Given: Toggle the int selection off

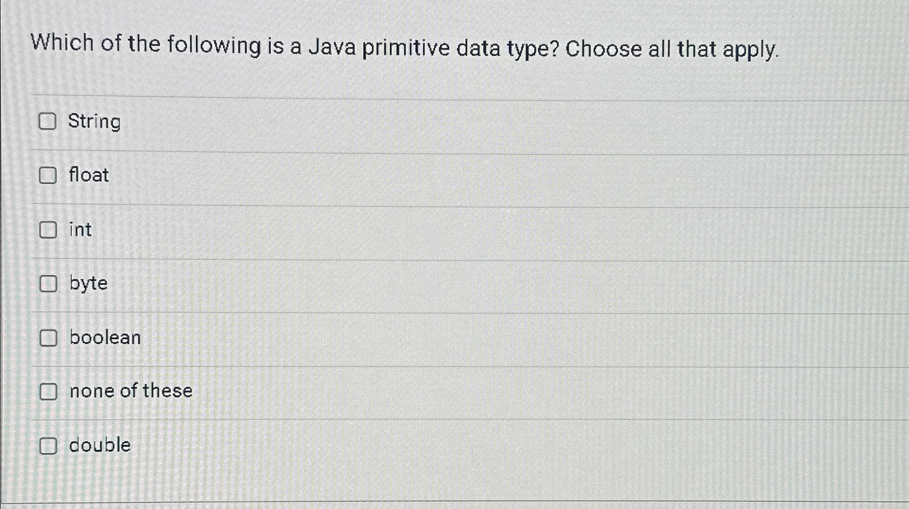Looking at the screenshot, I should [48, 230].
